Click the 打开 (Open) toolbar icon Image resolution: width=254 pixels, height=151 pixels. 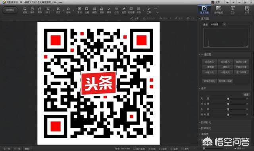[x=25, y=10]
